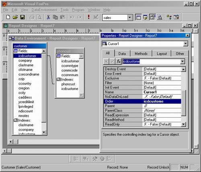Click the Copy toolbar icon
This screenshot has height=172, width=201.
click(x=55, y=17)
